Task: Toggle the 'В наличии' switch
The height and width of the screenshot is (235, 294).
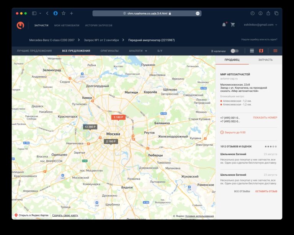Action: point(235,51)
